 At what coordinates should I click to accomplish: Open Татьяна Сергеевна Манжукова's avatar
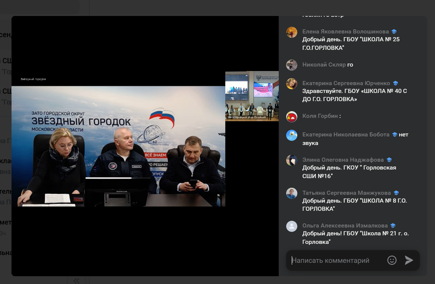click(292, 193)
